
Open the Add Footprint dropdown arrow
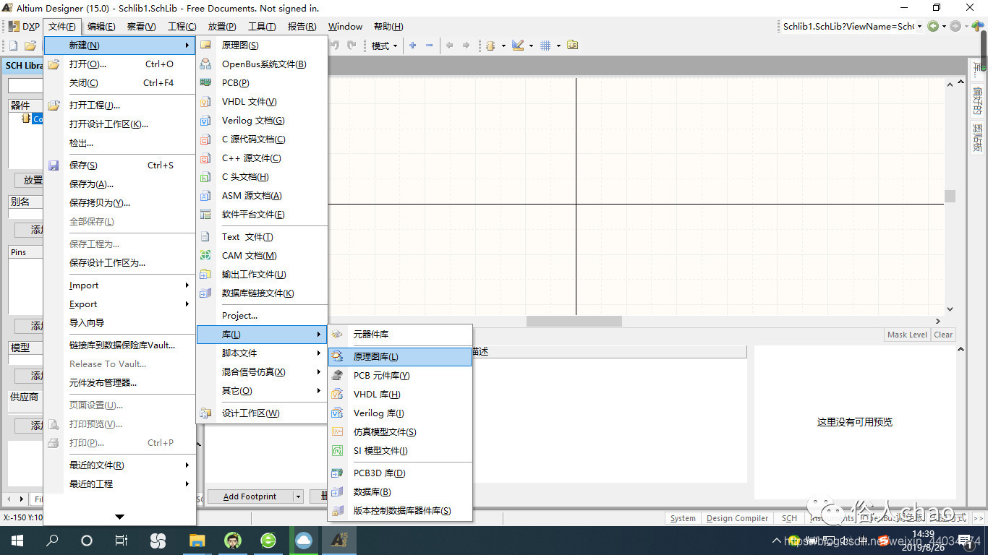click(x=298, y=496)
